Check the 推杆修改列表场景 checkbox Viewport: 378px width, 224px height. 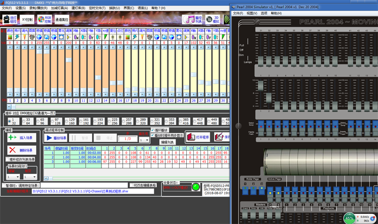click(8, 159)
